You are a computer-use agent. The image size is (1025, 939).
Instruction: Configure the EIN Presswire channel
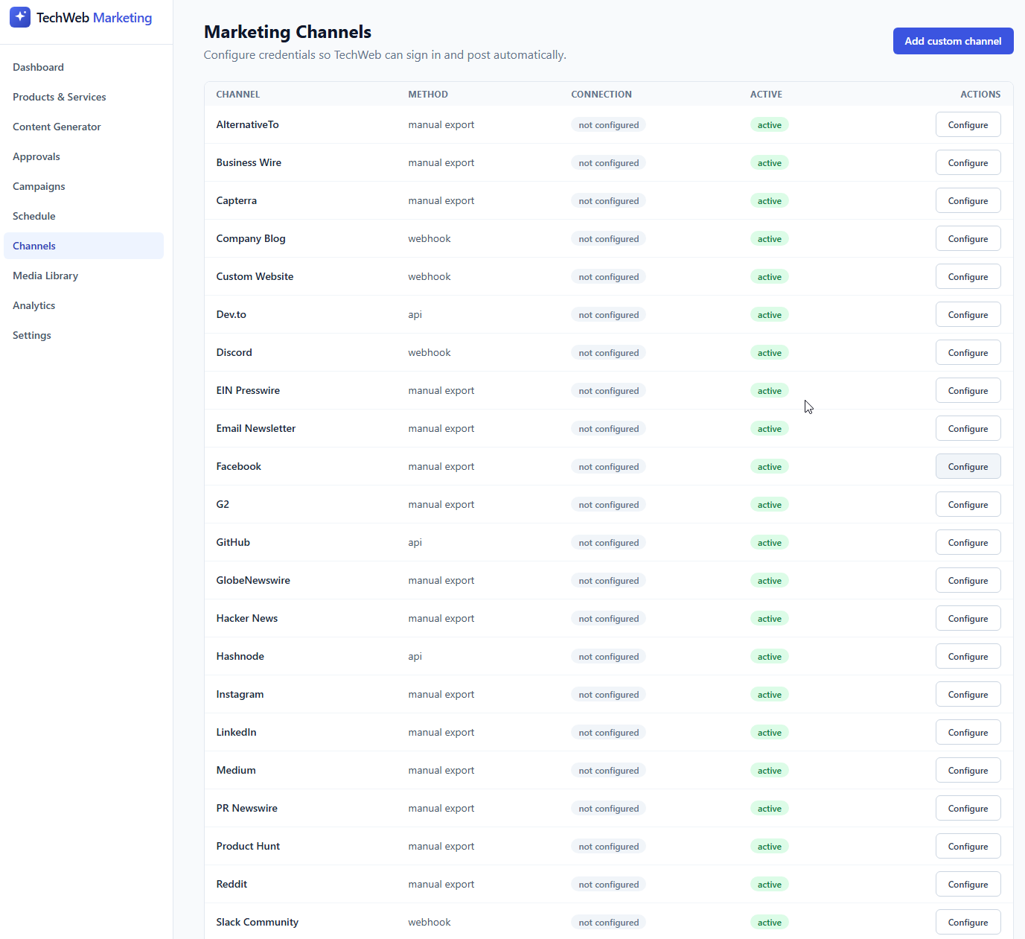click(968, 391)
